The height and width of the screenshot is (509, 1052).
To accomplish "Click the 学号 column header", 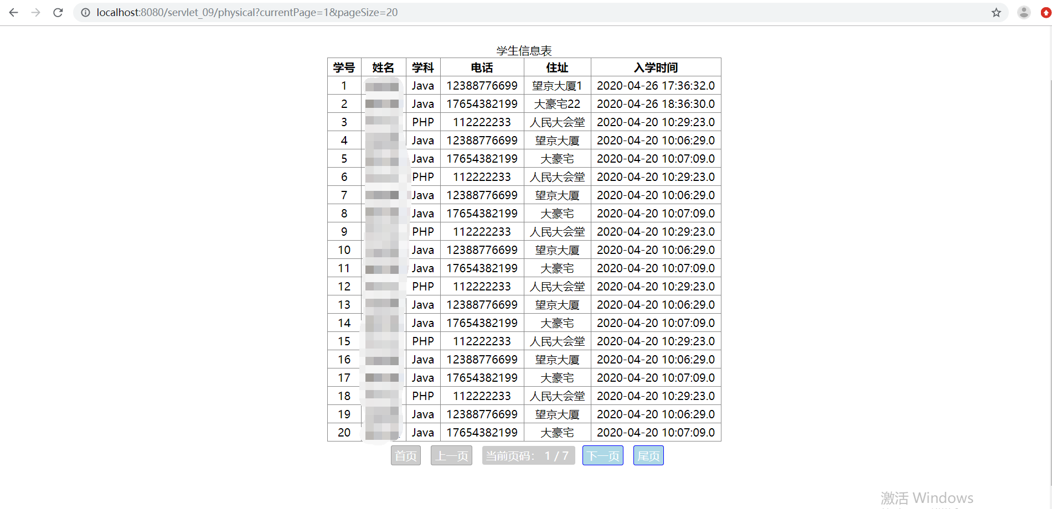I will coord(344,67).
